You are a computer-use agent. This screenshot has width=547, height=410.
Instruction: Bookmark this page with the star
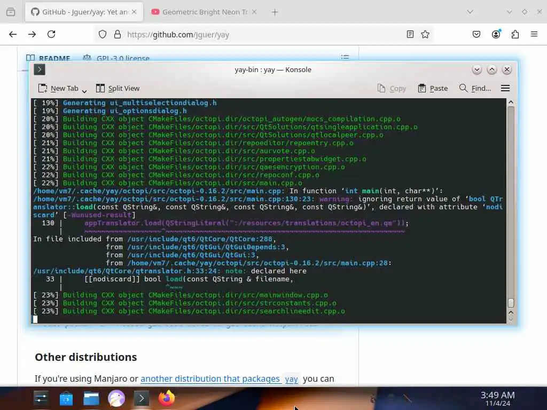425,34
